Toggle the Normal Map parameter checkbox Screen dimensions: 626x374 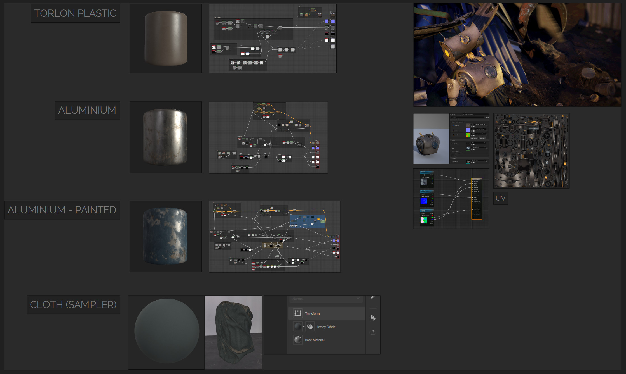tap(454, 130)
